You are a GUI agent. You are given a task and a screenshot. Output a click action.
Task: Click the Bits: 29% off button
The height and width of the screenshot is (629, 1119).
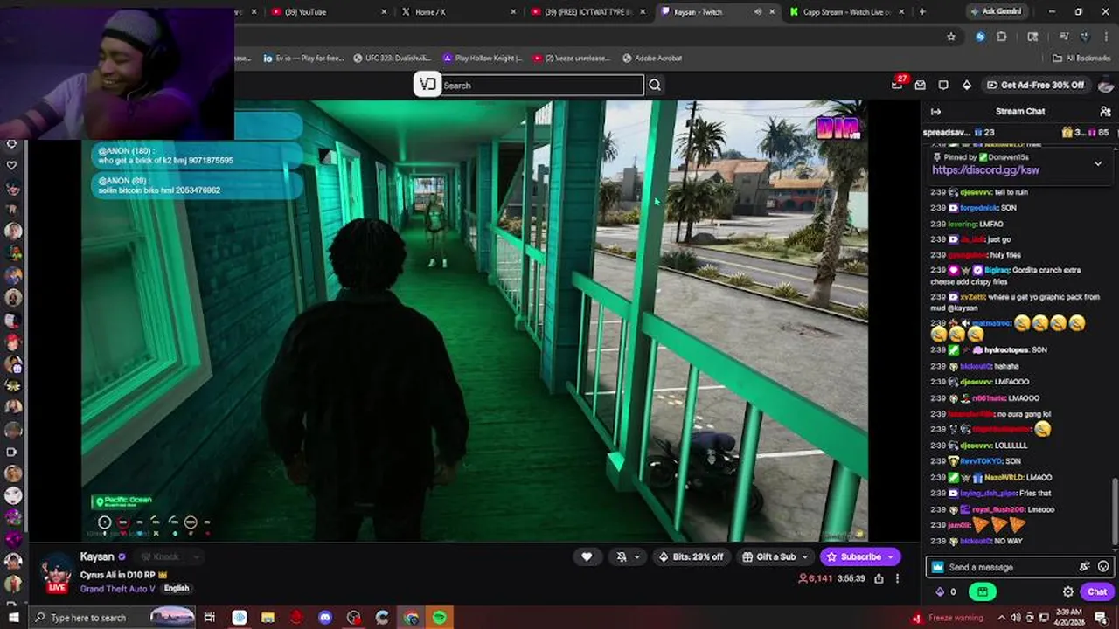coord(691,556)
